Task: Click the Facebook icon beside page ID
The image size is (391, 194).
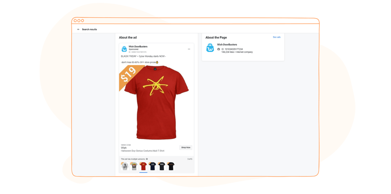Action: click(219, 49)
